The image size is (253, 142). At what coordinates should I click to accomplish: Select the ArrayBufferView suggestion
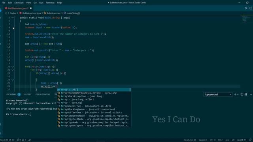(94, 112)
